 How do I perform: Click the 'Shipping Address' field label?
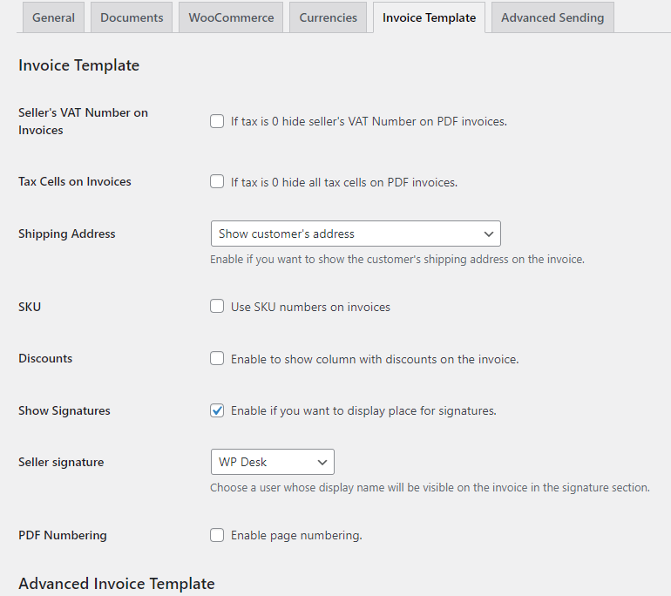tap(67, 234)
